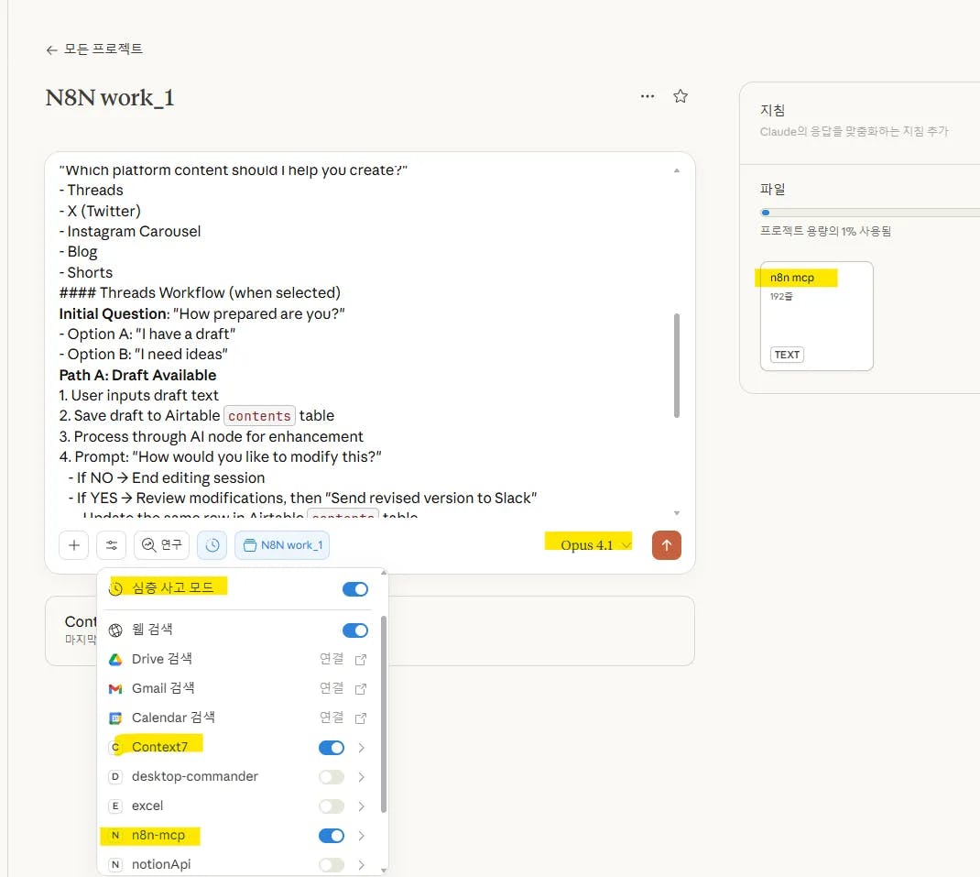This screenshot has height=877, width=980.
Task: Click the desktop-commander D letter icon
Action: tap(115, 777)
